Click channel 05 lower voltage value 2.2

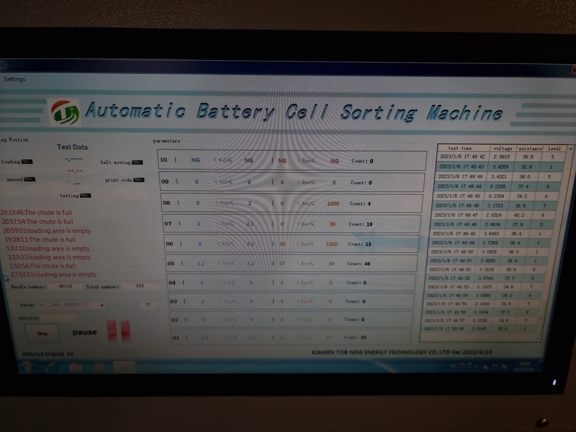[201, 263]
